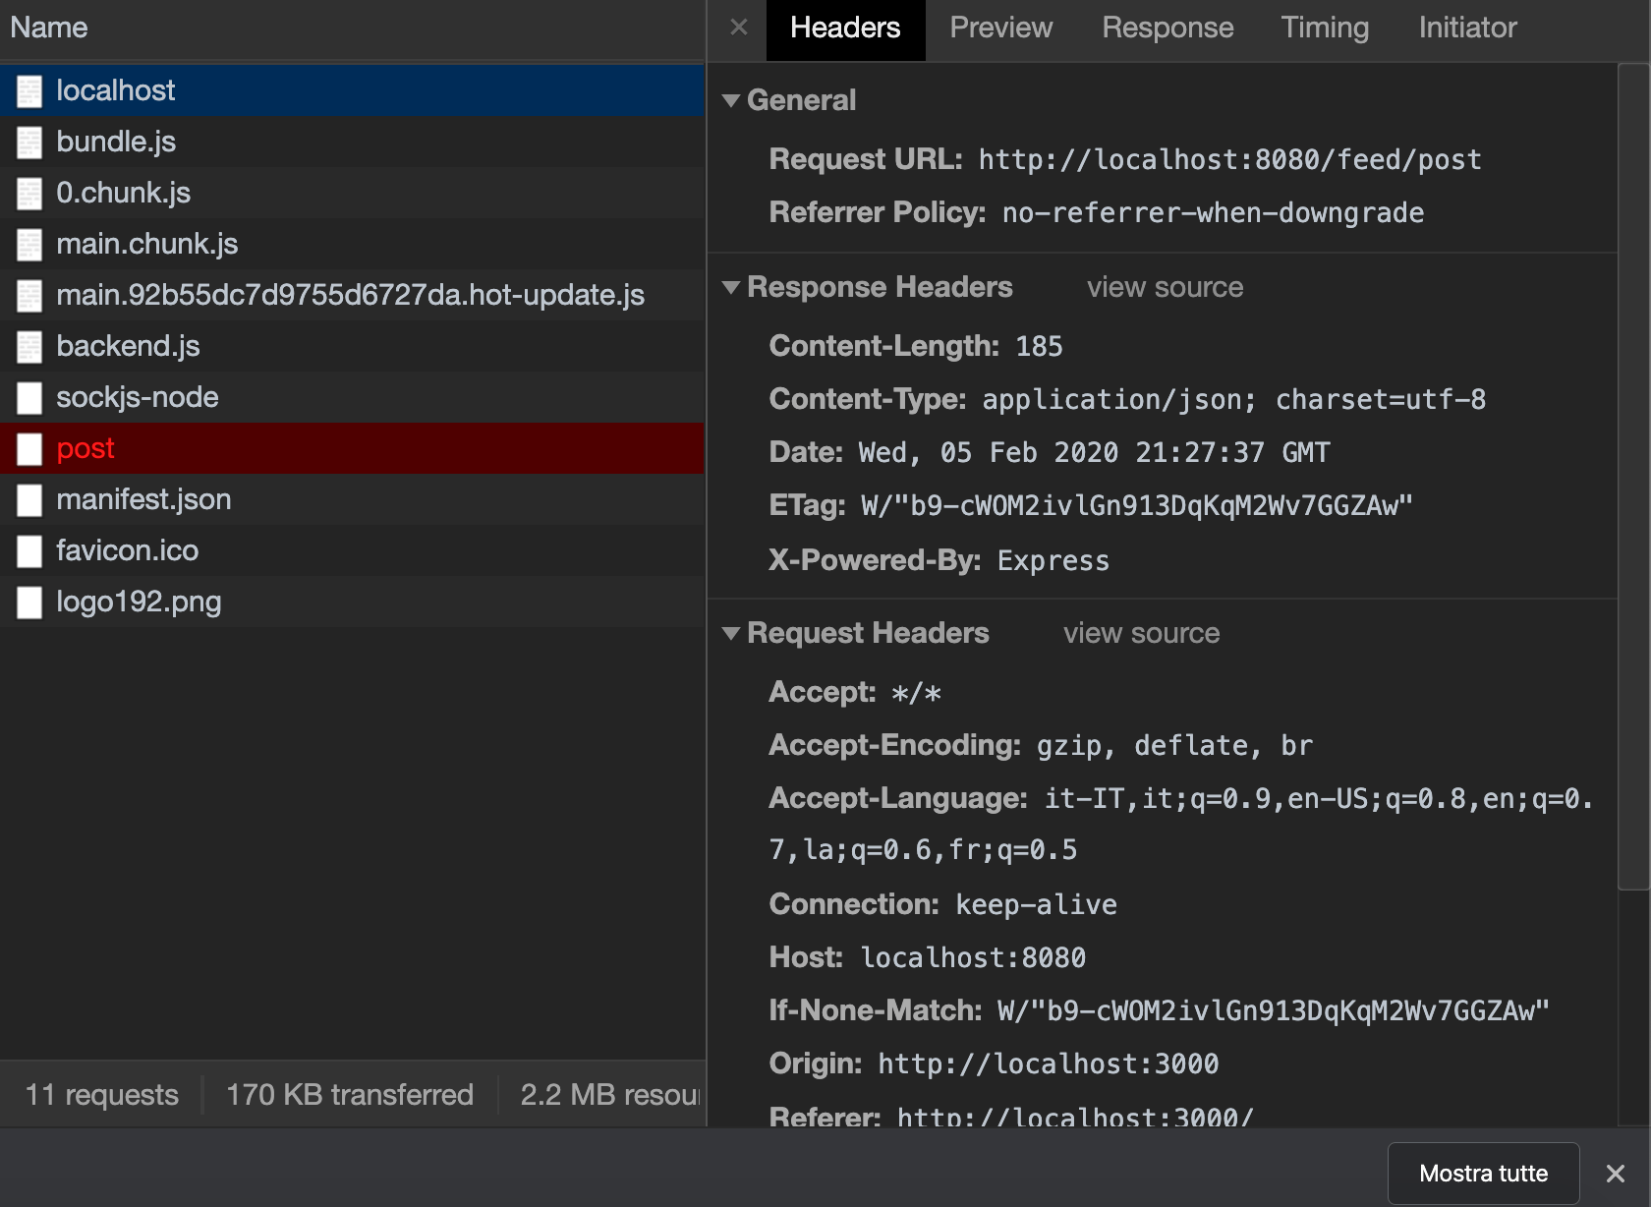
Task: Click the headers panel vertical scrollbar
Action: click(x=1632, y=472)
